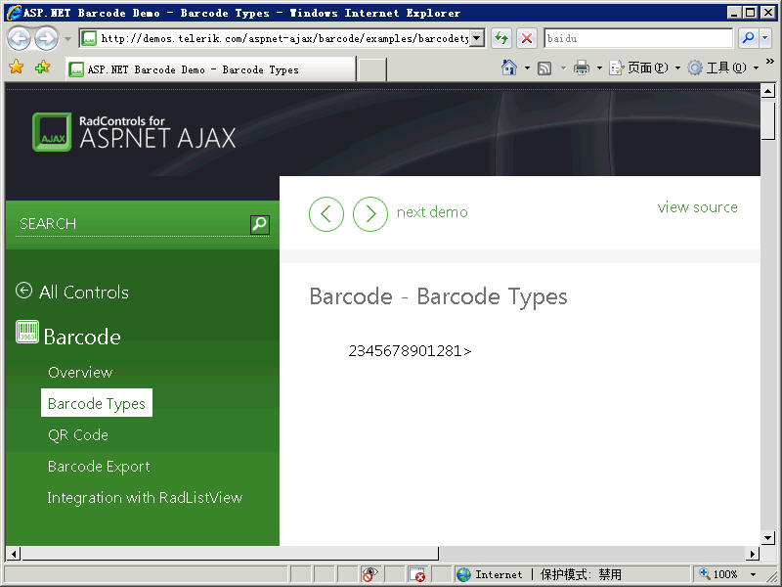
Task: Go back with the browser Back arrow
Action: point(19,38)
